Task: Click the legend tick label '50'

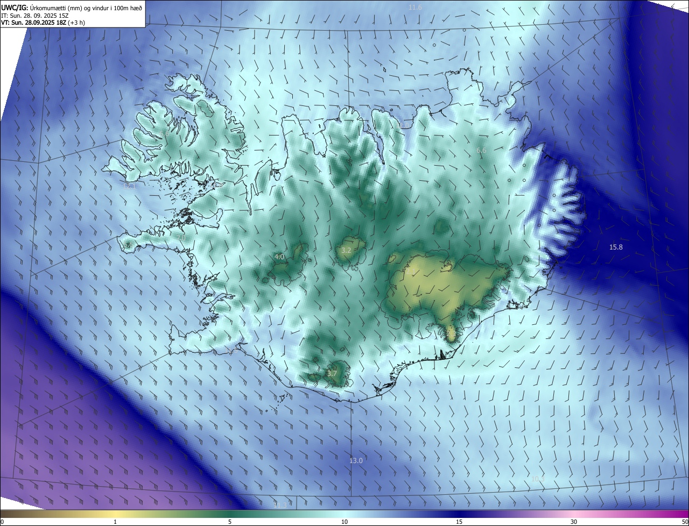Action: pos(685,522)
